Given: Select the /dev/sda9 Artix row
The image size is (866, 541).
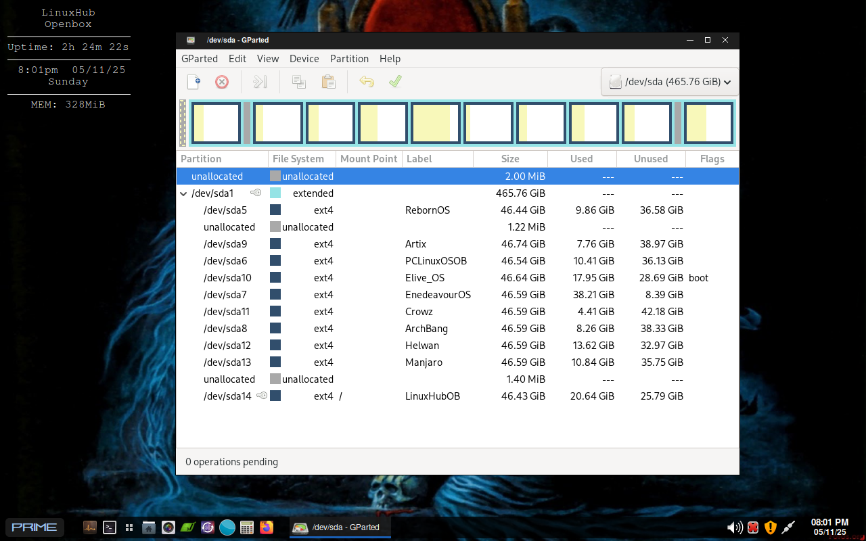Looking at the screenshot, I should point(457,244).
